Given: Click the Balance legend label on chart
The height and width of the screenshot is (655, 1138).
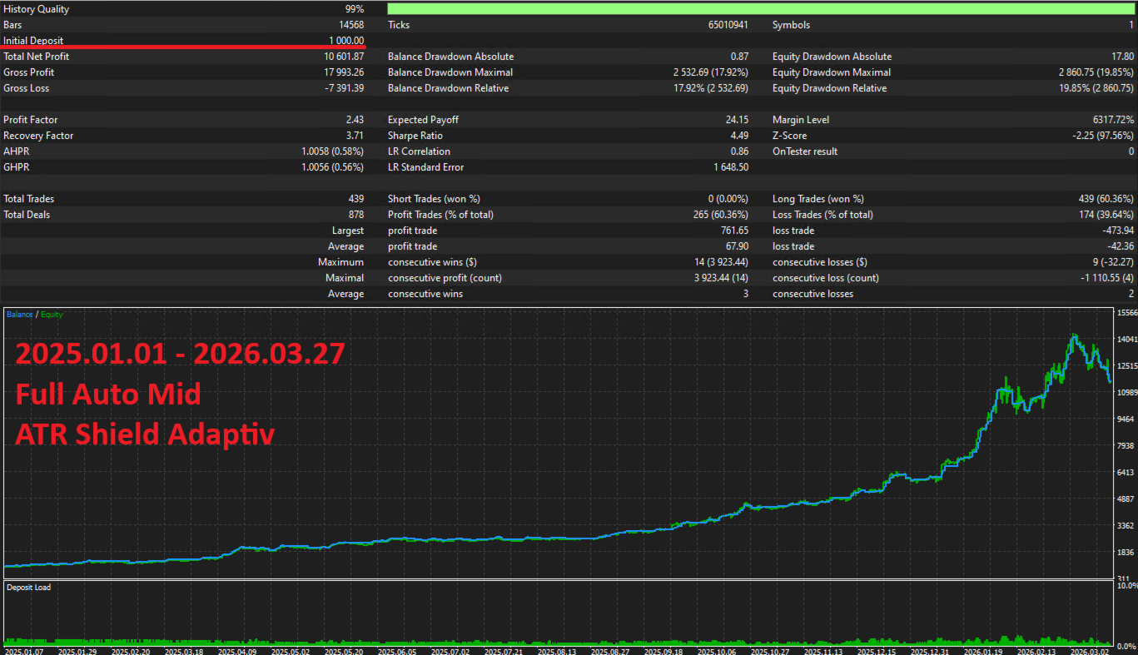Looking at the screenshot, I should [x=19, y=315].
